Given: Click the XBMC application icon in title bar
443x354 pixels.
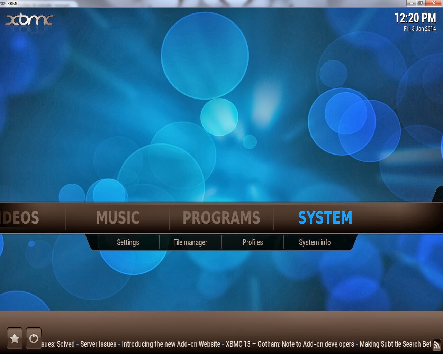Looking at the screenshot, I should [3, 3].
